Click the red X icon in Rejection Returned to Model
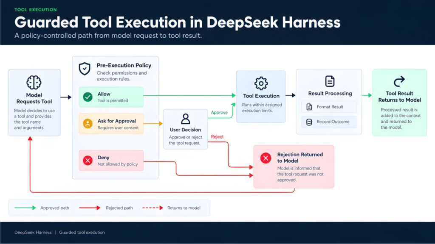Image resolution: width=435 pixels, height=244 pixels. pos(266,158)
